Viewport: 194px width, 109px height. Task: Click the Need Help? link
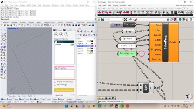tap(59, 95)
